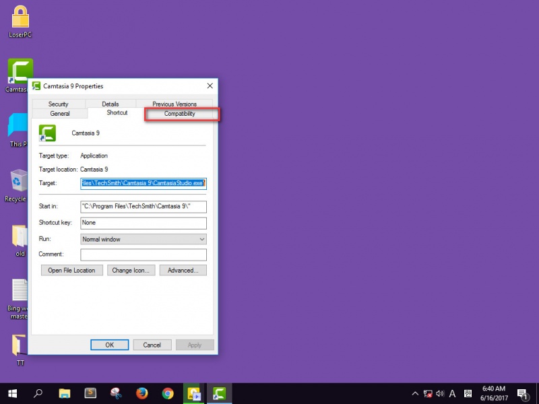Image resolution: width=539 pixels, height=404 pixels.
Task: Click the input language 'A' indicator
Action: tap(452, 394)
